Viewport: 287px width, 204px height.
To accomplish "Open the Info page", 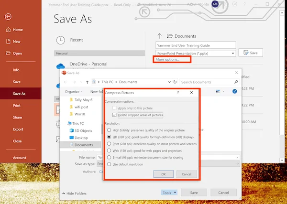I will (x=16, y=70).
